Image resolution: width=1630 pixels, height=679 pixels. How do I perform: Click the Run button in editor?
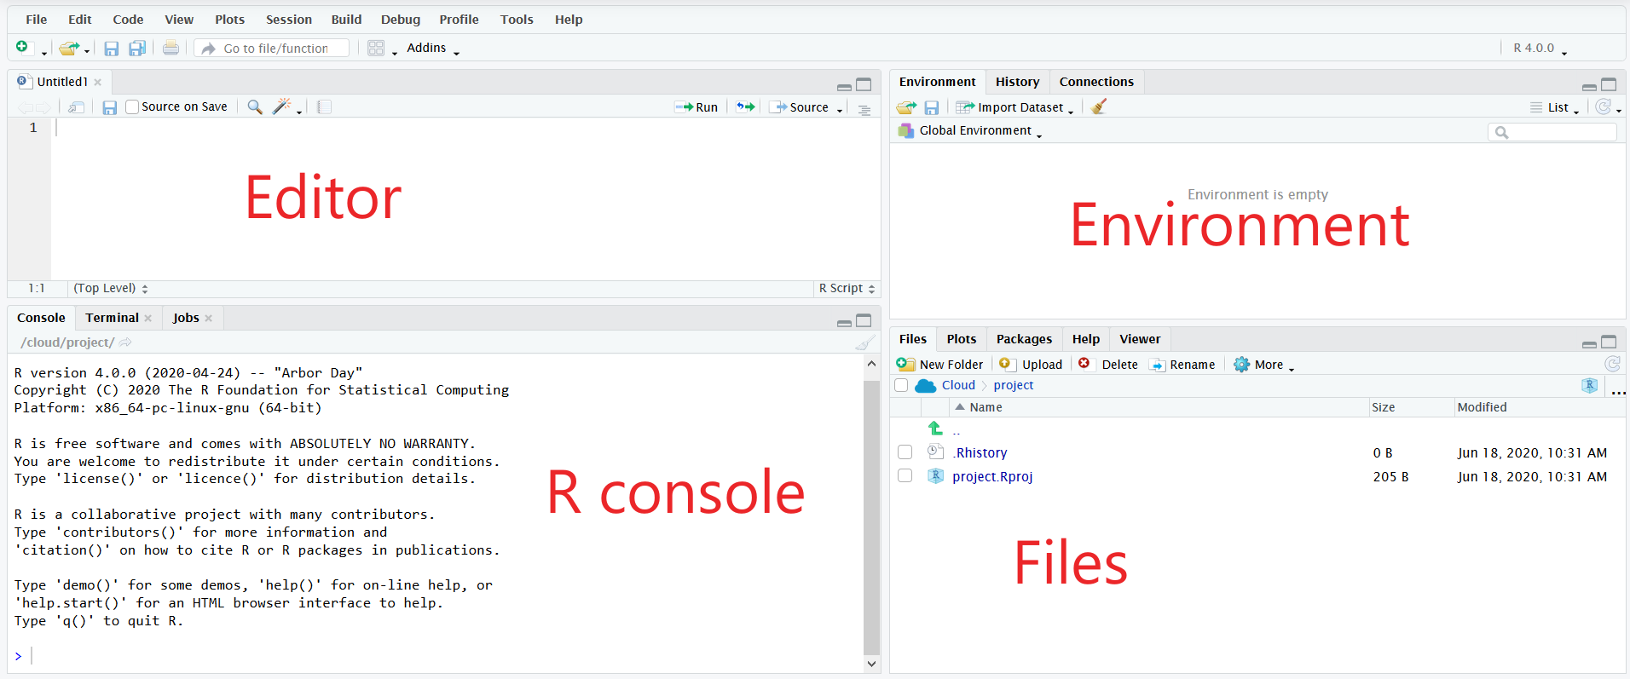click(x=697, y=107)
